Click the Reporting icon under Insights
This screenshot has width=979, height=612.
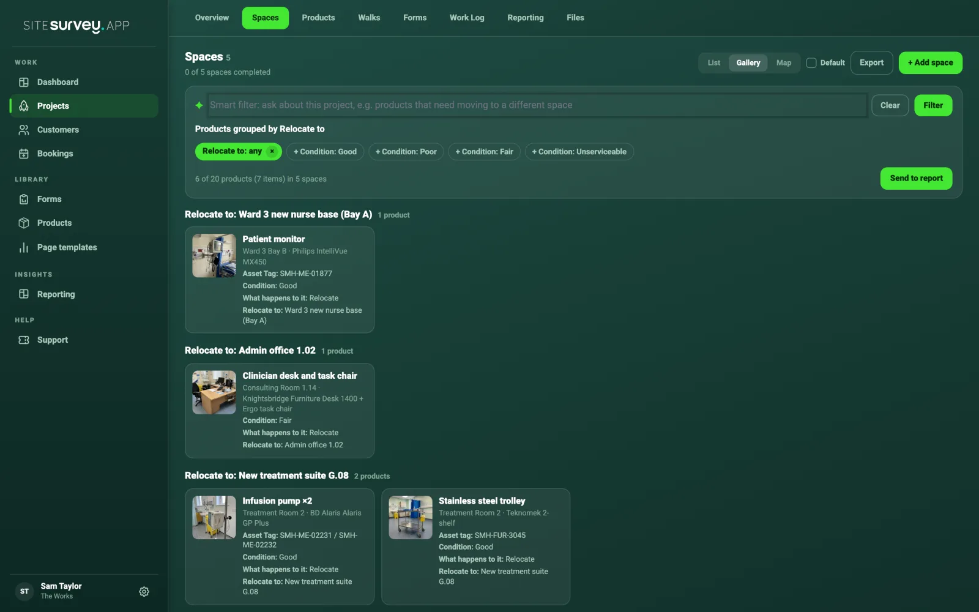click(24, 294)
